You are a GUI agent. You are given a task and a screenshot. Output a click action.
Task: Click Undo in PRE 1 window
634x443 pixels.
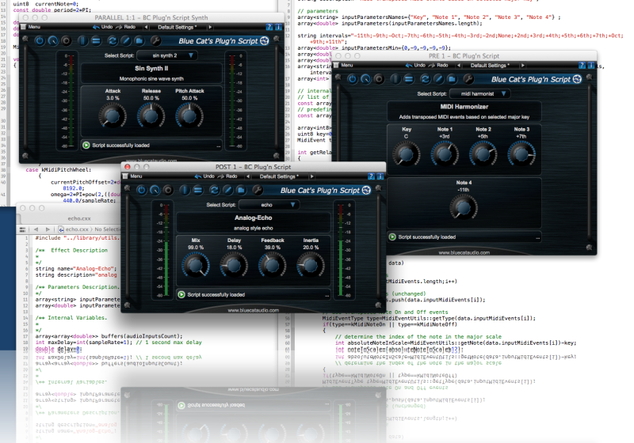(415, 65)
